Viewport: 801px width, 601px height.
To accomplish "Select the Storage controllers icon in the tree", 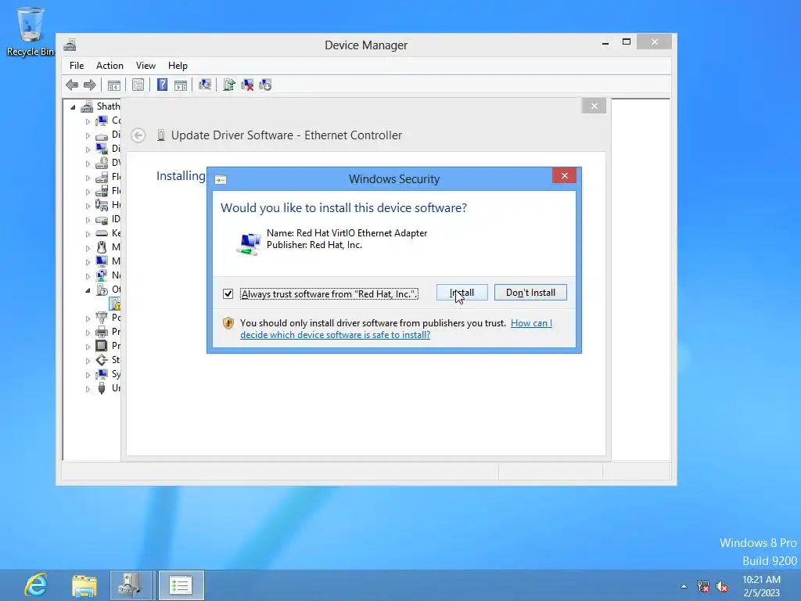I will (102, 360).
